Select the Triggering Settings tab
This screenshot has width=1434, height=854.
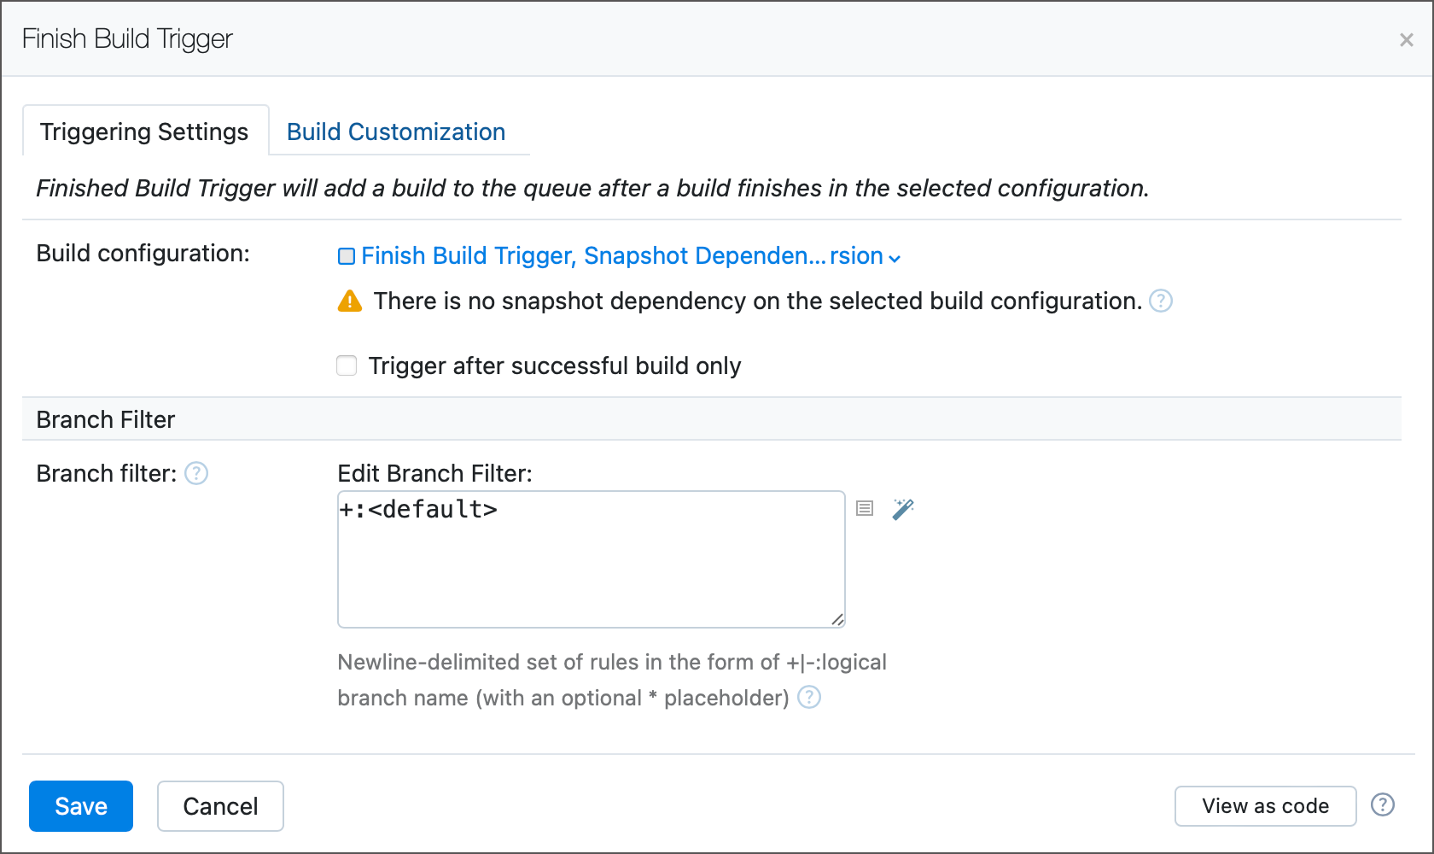coord(144,132)
